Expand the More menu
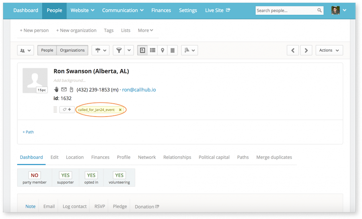This screenshot has width=362, height=219. pyautogui.click(x=146, y=30)
